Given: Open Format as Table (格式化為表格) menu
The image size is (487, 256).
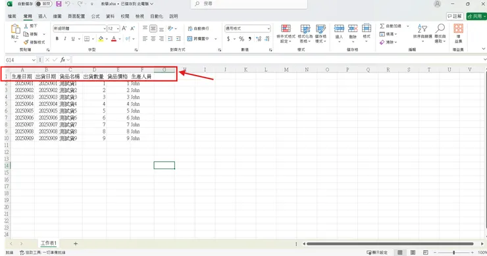Looking at the screenshot, I should 305,34.
